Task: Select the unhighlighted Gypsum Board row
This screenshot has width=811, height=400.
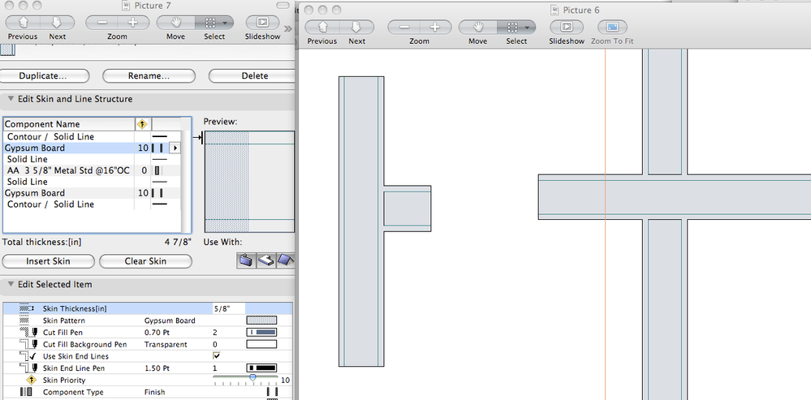Action: click(x=92, y=193)
